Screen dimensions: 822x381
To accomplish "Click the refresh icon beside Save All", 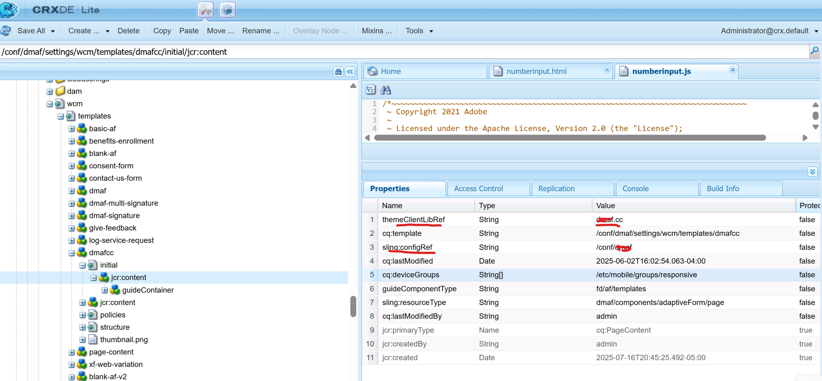I will point(6,31).
